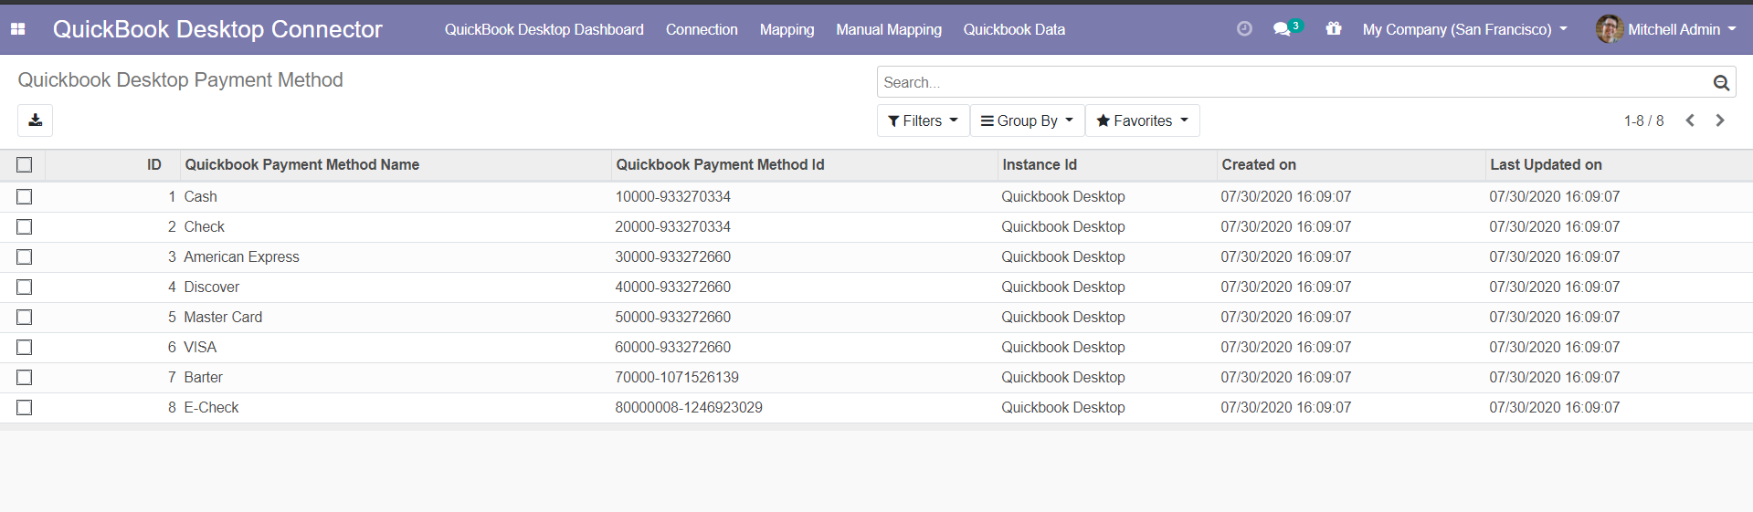1753x512 pixels.
Task: Open the My Company (San Francisco) switcher
Action: point(1464,29)
